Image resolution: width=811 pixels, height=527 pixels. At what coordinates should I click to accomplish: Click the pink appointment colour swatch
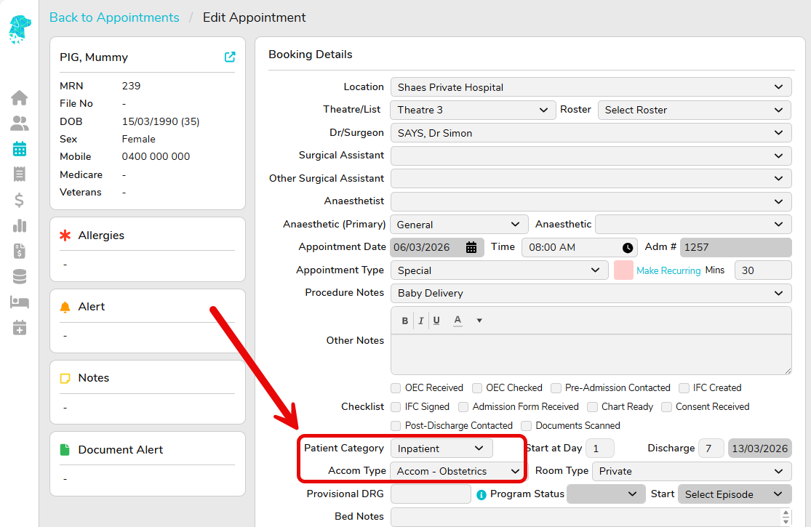point(623,270)
